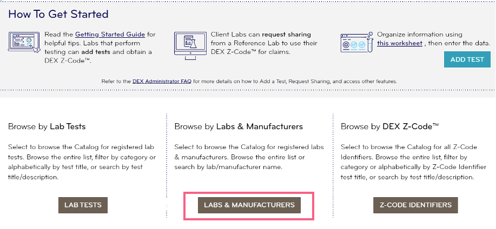Image resolution: width=496 pixels, height=229 pixels.
Task: Click the registered lab tests description paragraph
Action: (82, 161)
